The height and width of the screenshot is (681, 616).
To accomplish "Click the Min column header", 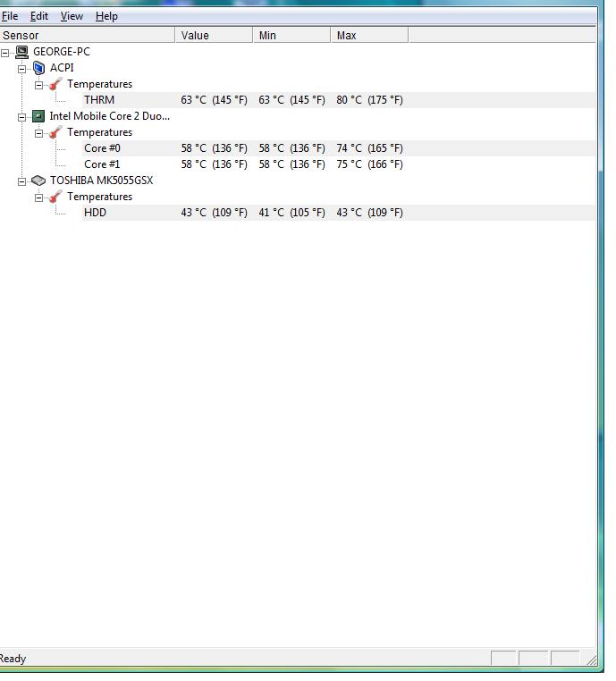I will [x=291, y=35].
